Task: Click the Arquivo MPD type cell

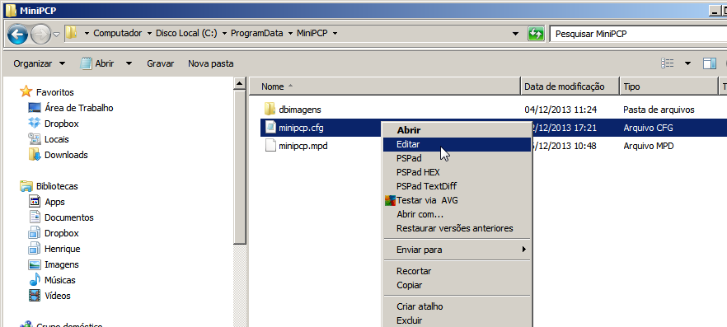Action: pyautogui.click(x=649, y=146)
